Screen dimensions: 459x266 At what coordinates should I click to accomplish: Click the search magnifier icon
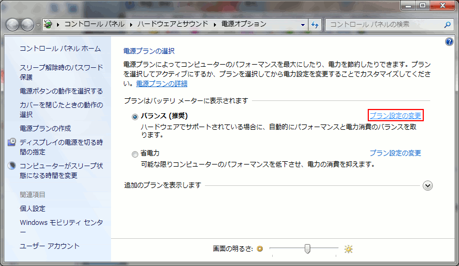pyautogui.click(x=447, y=25)
